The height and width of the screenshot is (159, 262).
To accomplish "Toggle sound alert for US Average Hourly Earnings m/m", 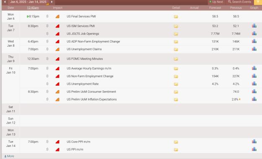I will click(x=47, y=68).
